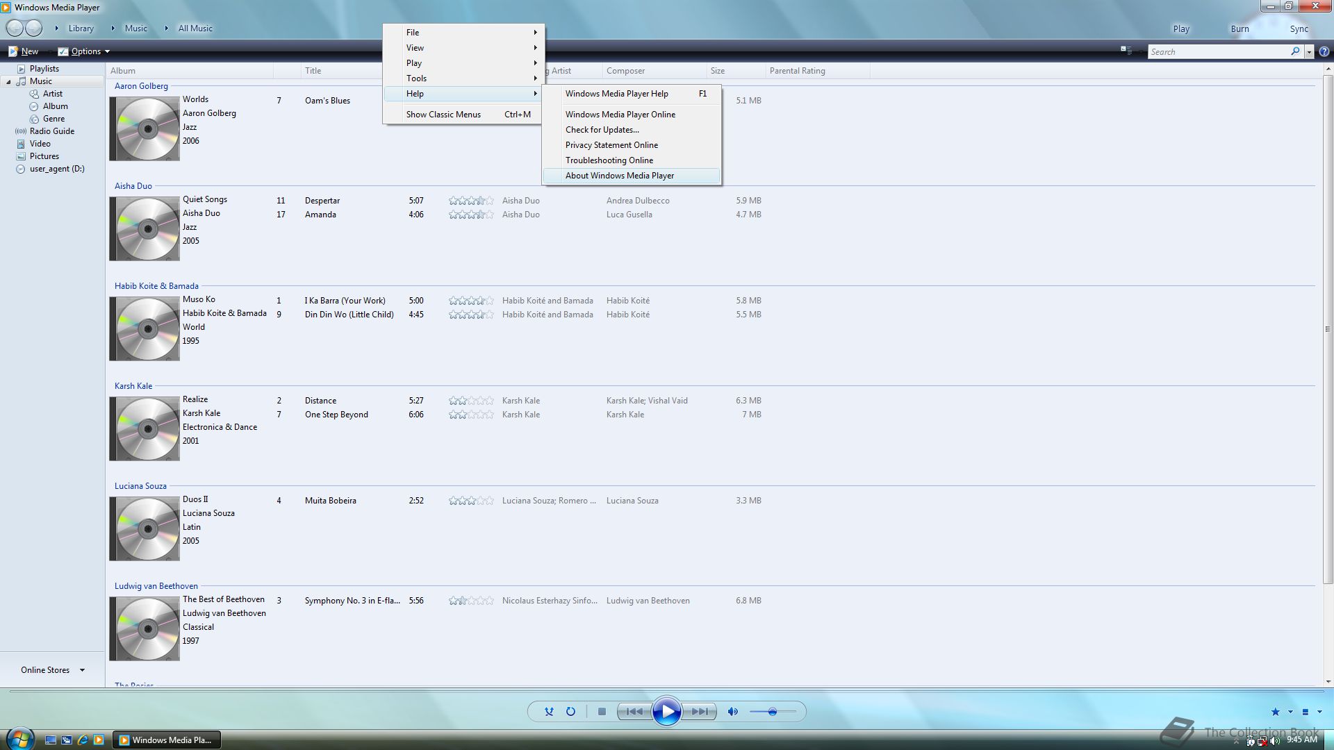Switch to the Play tab
The width and height of the screenshot is (1334, 750).
(1181, 29)
